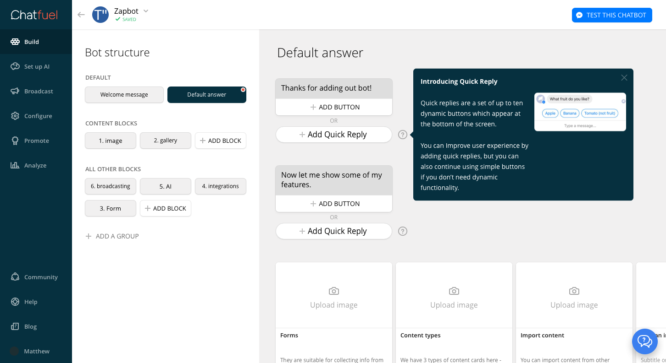Click Test This Chatbot button
The width and height of the screenshot is (666, 363).
tap(612, 15)
